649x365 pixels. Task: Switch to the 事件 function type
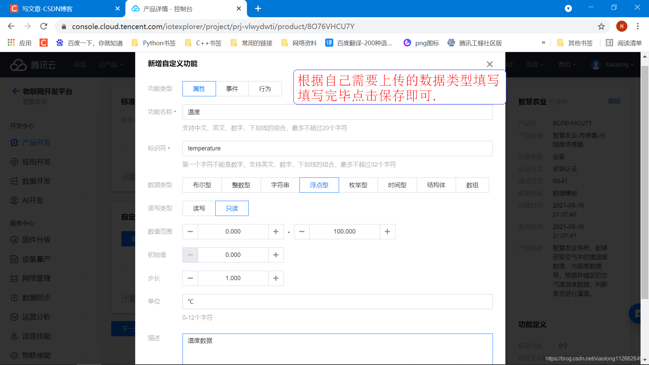pyautogui.click(x=232, y=89)
